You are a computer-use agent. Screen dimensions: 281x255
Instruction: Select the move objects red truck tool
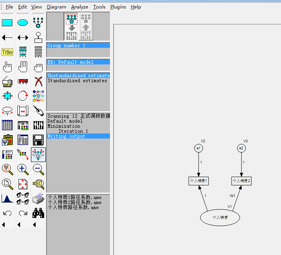[x=23, y=81]
